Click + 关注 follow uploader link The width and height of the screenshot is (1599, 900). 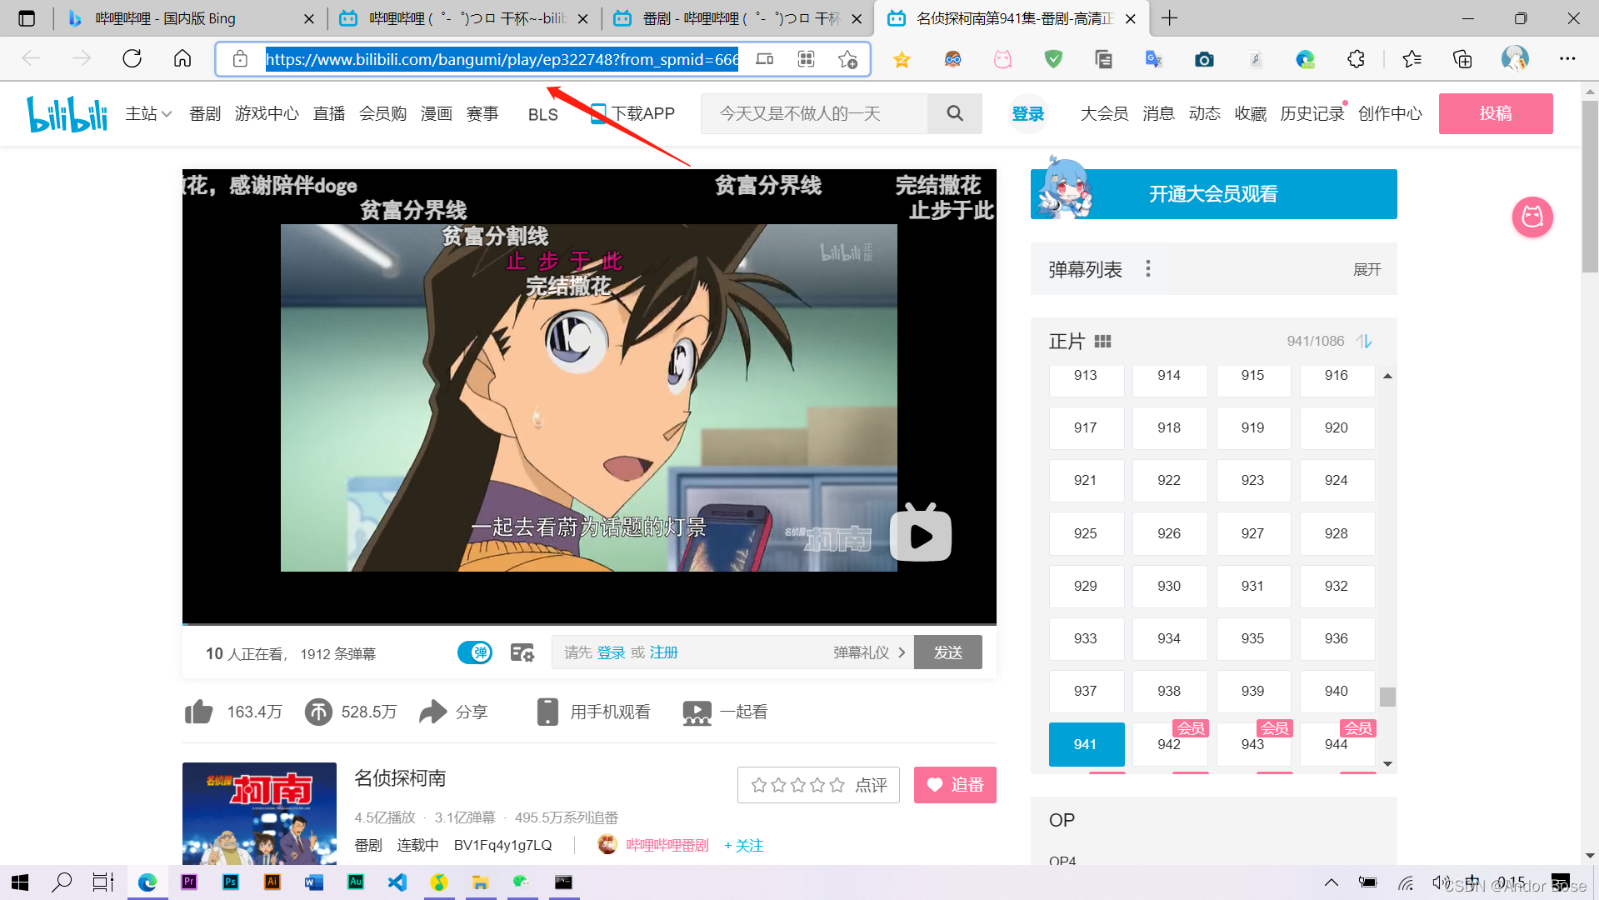point(743,845)
